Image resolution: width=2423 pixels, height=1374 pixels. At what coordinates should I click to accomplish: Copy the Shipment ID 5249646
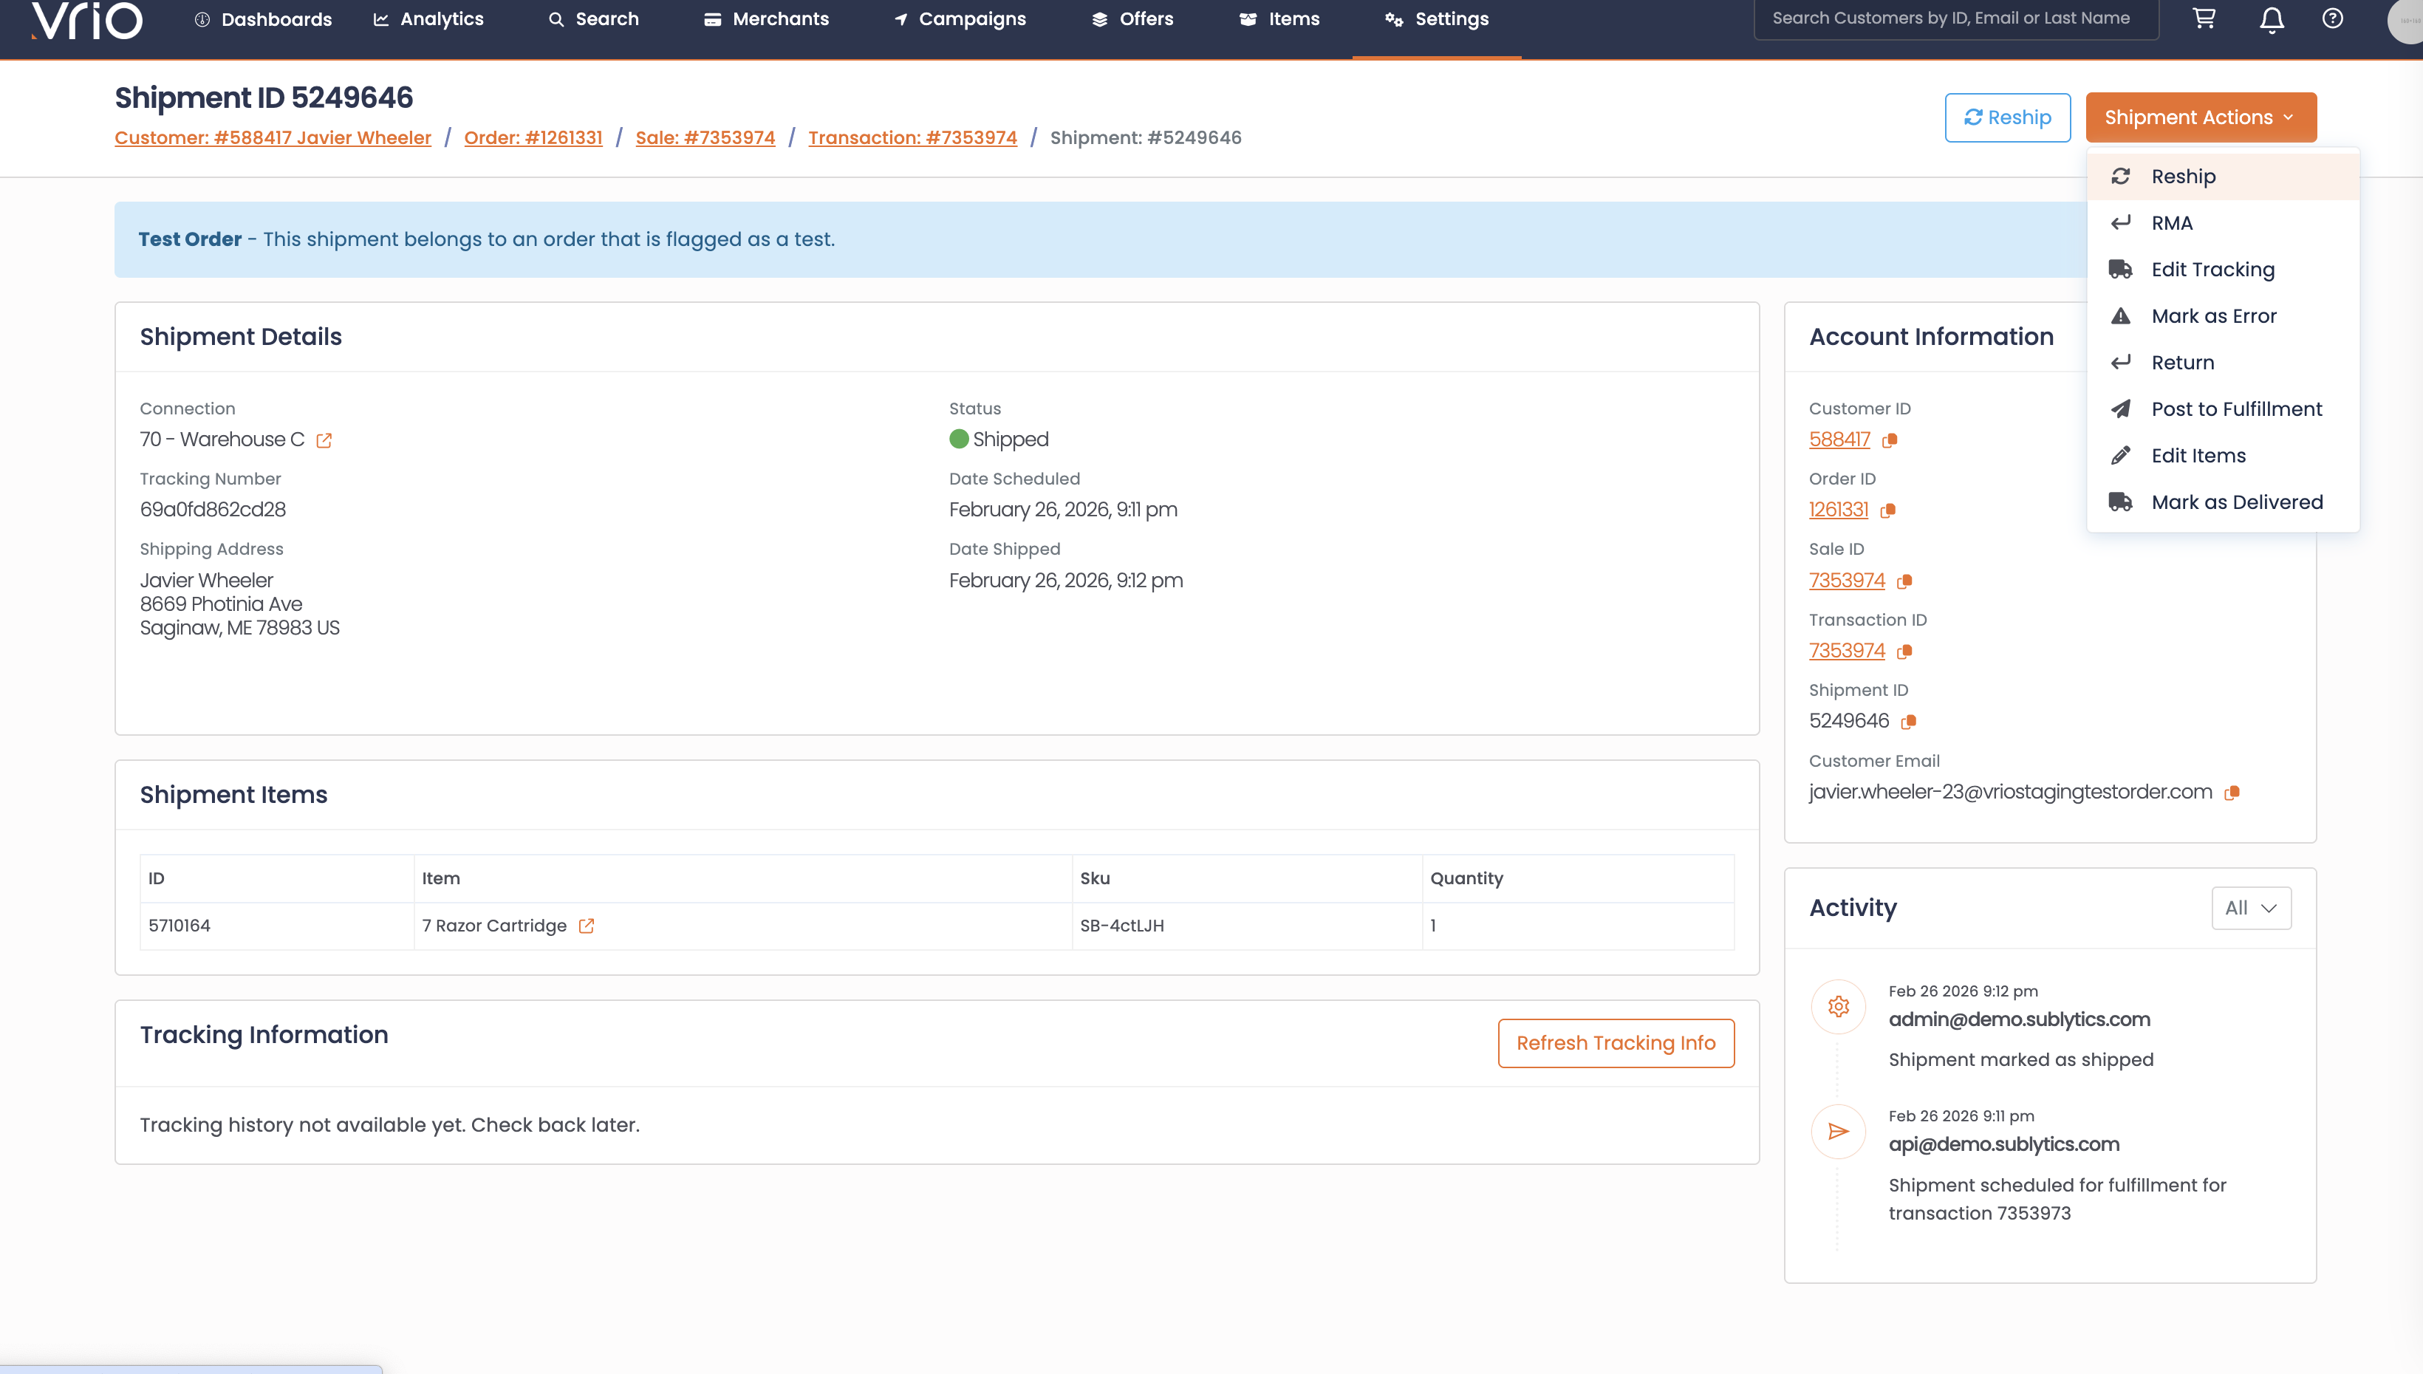click(x=1909, y=722)
